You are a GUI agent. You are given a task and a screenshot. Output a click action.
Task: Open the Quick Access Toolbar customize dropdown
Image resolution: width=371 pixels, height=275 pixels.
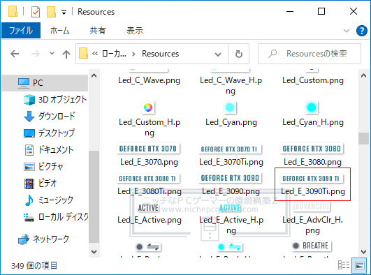click(x=64, y=13)
